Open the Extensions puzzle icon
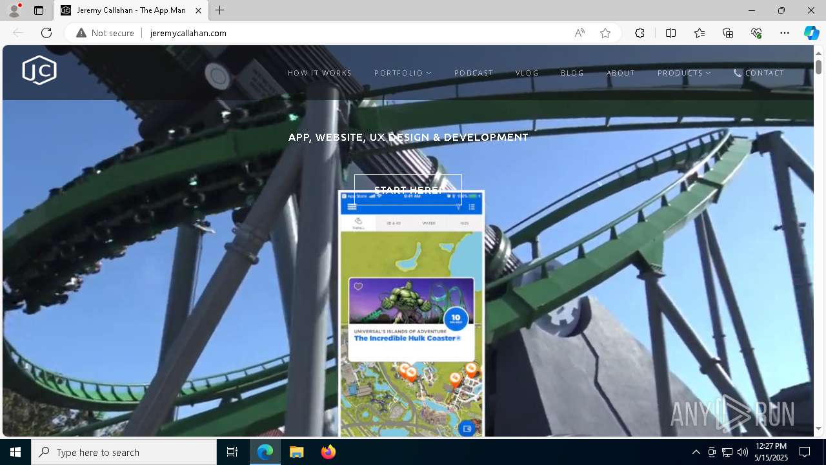This screenshot has height=465, width=826. click(640, 33)
